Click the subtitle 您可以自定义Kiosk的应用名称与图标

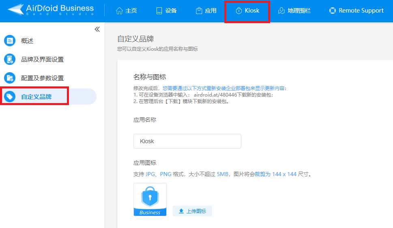(x=157, y=49)
